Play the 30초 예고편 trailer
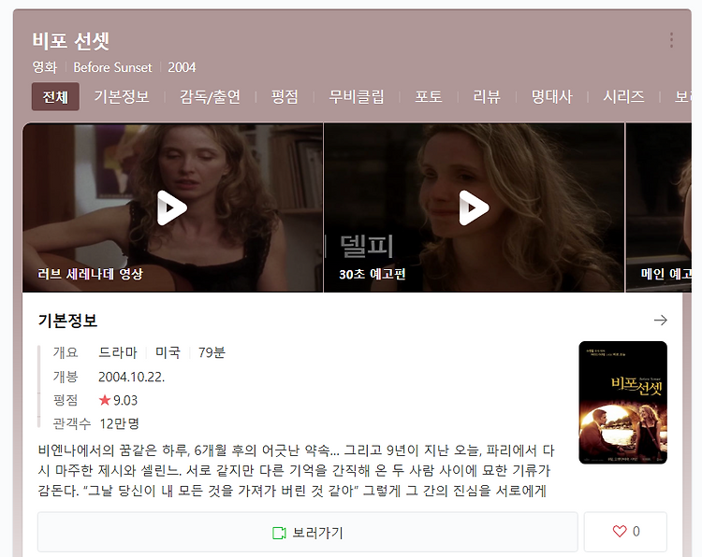The width and height of the screenshot is (702, 557). 474,207
